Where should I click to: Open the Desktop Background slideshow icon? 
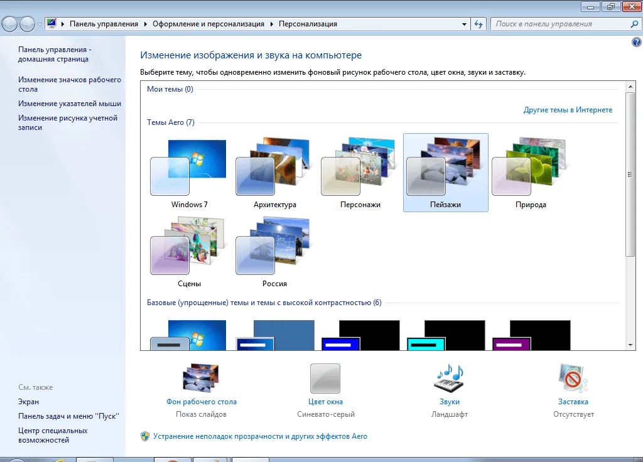point(201,378)
